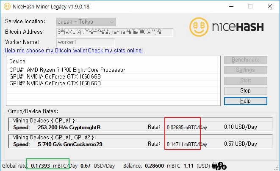The width and height of the screenshot is (280, 171).
Task: Click the Help button
Action: click(246, 101)
